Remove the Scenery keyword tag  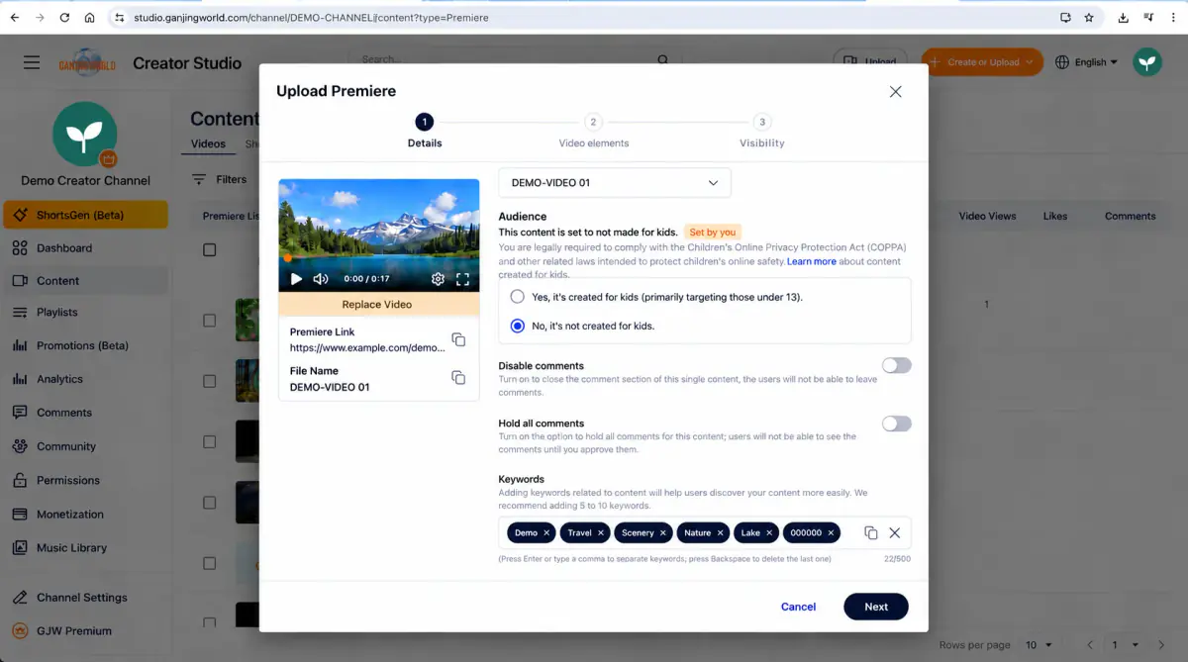point(663,532)
